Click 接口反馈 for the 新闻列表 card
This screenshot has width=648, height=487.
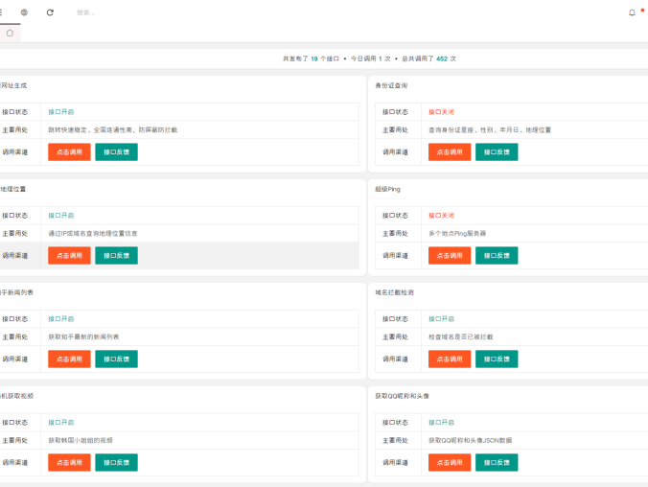[116, 359]
